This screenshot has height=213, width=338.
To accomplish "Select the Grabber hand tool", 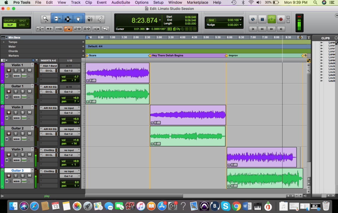I will pos(78,19).
